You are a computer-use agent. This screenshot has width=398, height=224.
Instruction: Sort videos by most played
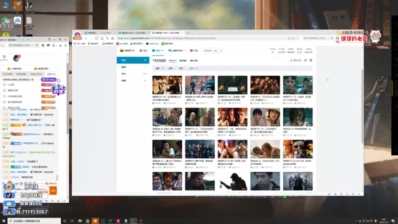[183, 61]
